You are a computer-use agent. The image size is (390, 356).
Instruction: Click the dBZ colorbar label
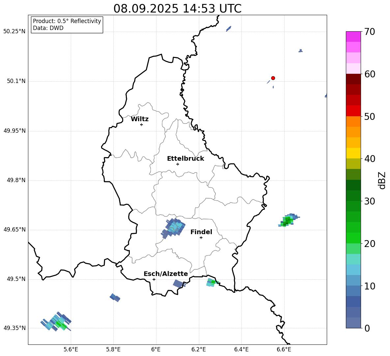pyautogui.click(x=382, y=180)
